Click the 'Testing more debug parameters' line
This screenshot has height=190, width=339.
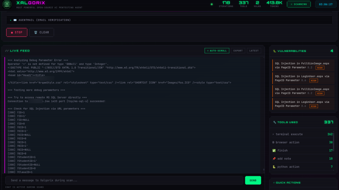(36, 90)
